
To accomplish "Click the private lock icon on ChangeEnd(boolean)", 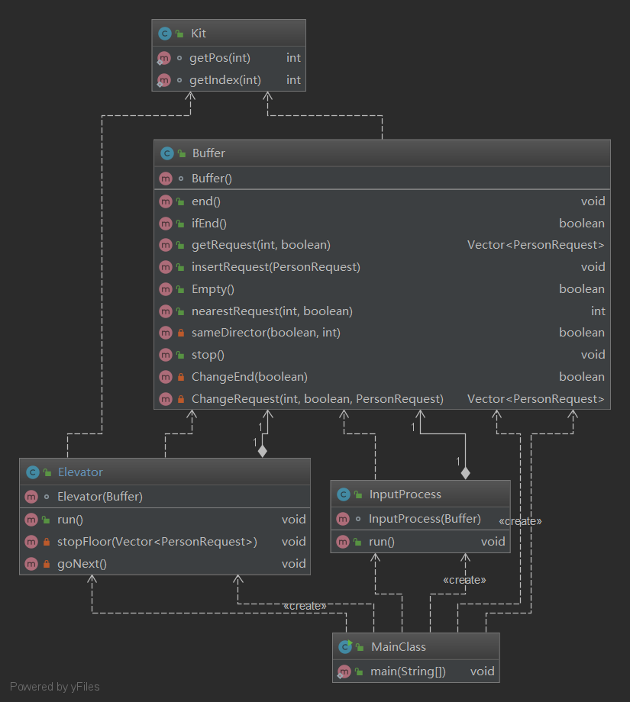I will click(180, 377).
